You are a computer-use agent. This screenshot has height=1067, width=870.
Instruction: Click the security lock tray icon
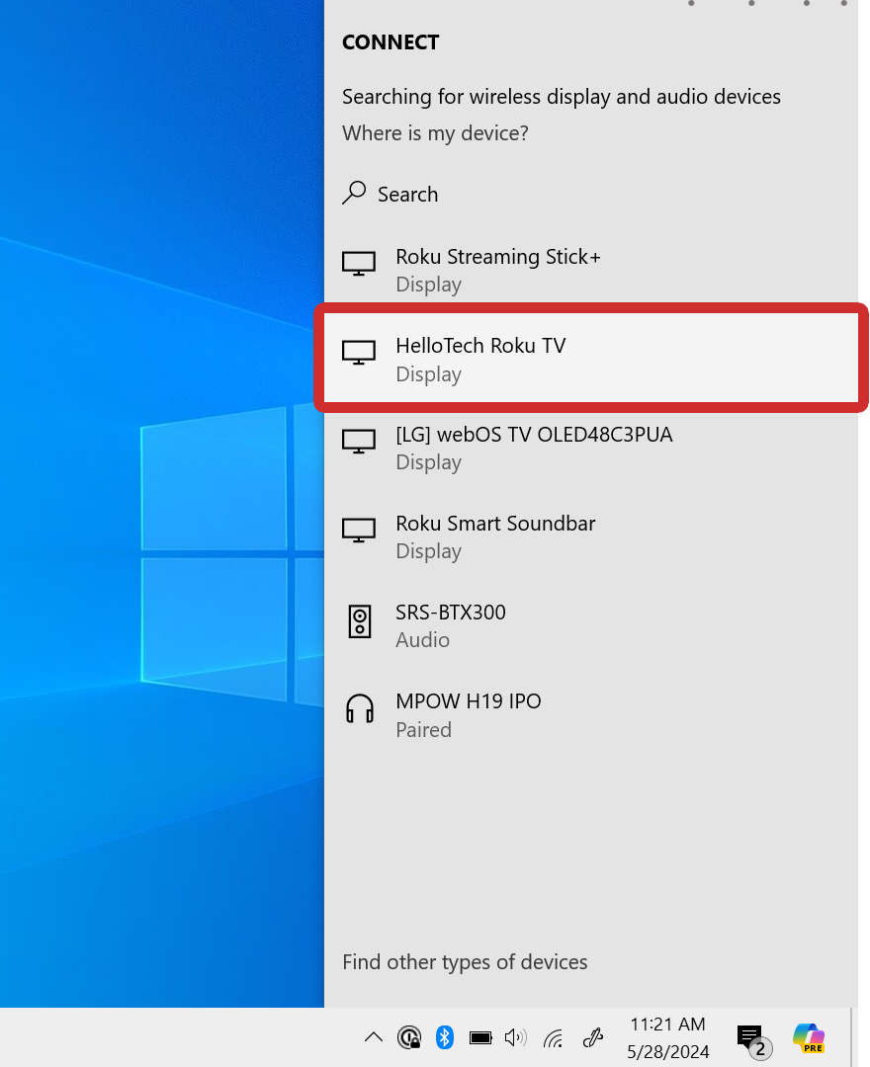(409, 1036)
